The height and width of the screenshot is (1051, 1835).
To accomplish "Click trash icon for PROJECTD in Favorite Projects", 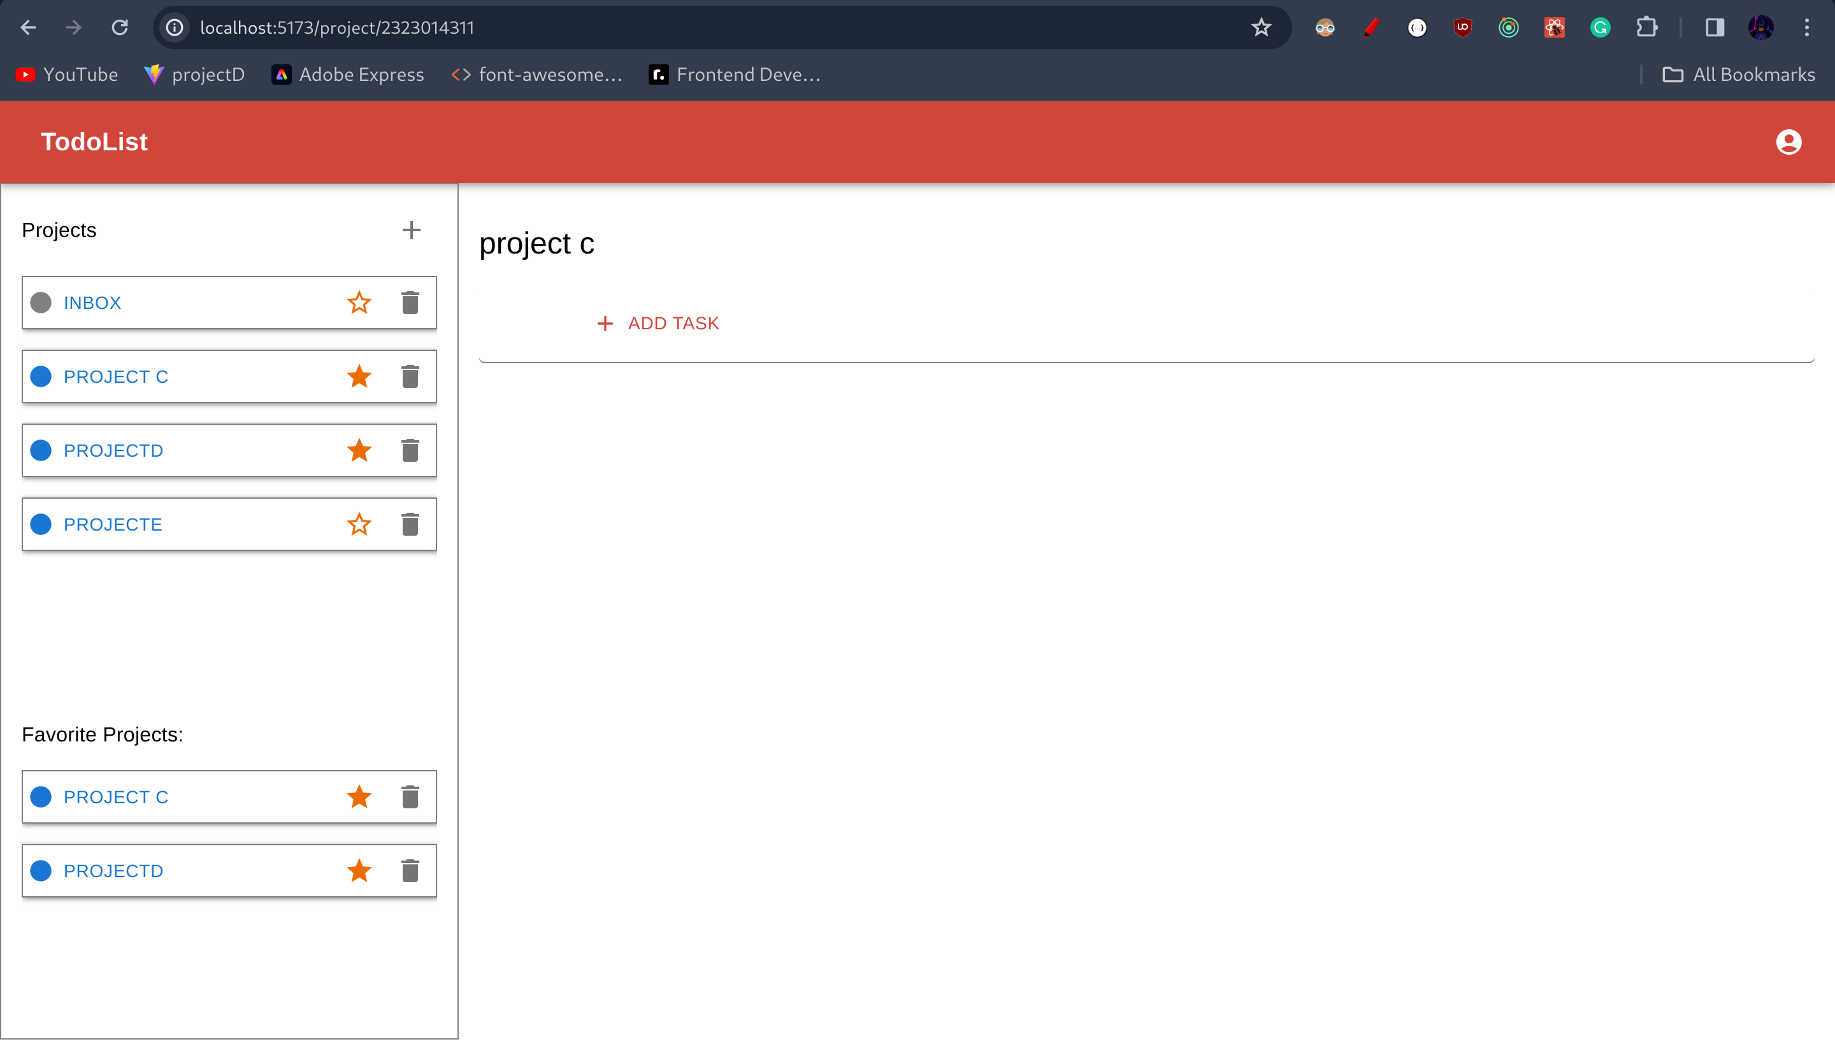I will (410, 871).
